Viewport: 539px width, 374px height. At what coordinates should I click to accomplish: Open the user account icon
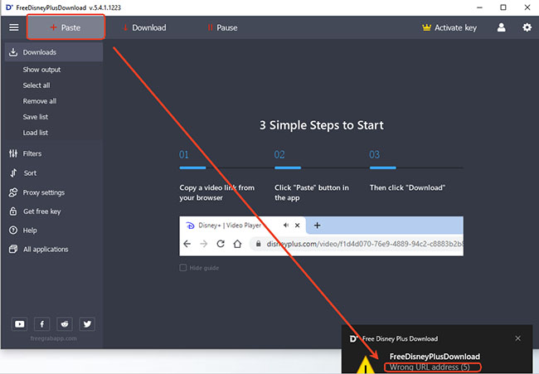pyautogui.click(x=501, y=27)
